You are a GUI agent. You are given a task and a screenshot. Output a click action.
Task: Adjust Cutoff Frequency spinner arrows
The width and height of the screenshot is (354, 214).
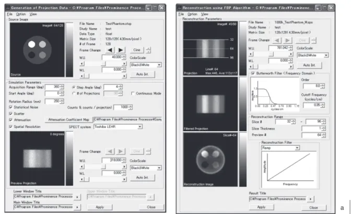322,105
